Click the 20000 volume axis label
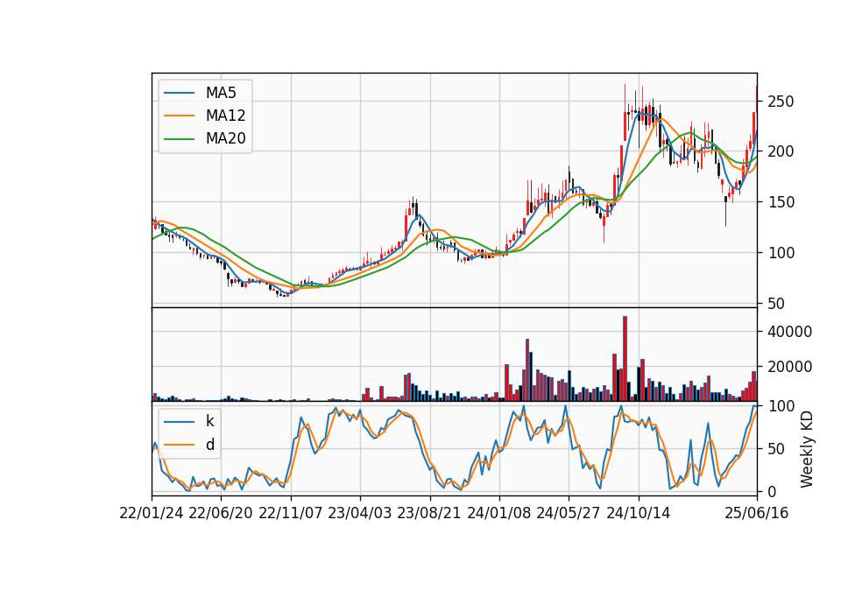The width and height of the screenshot is (841, 604). pyautogui.click(x=789, y=367)
